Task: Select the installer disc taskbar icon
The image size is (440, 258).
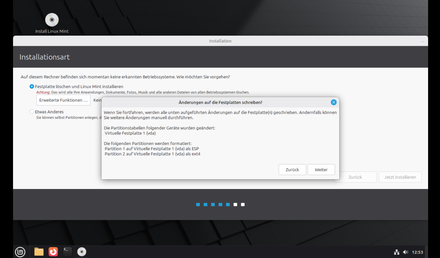Action: [82, 252]
